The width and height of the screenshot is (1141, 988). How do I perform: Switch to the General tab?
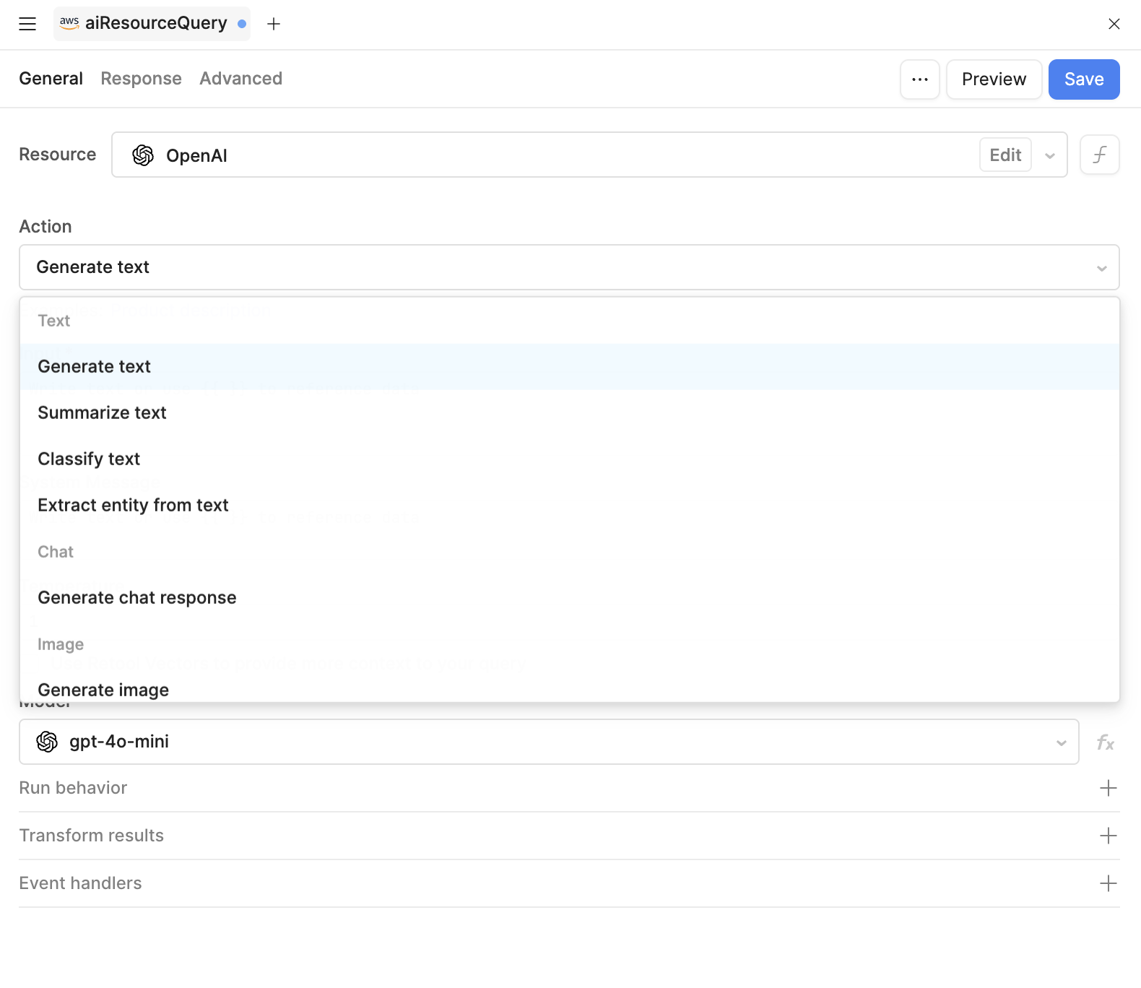[x=51, y=79]
